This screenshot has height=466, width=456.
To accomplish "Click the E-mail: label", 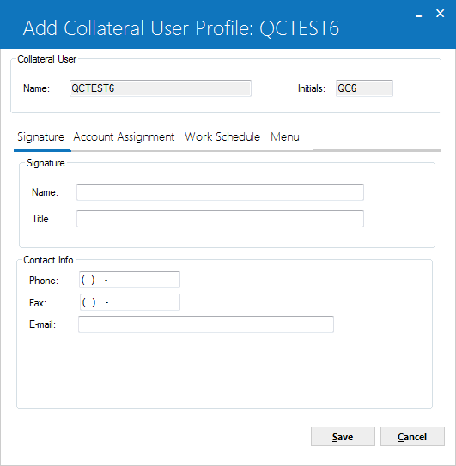I will coord(43,324).
